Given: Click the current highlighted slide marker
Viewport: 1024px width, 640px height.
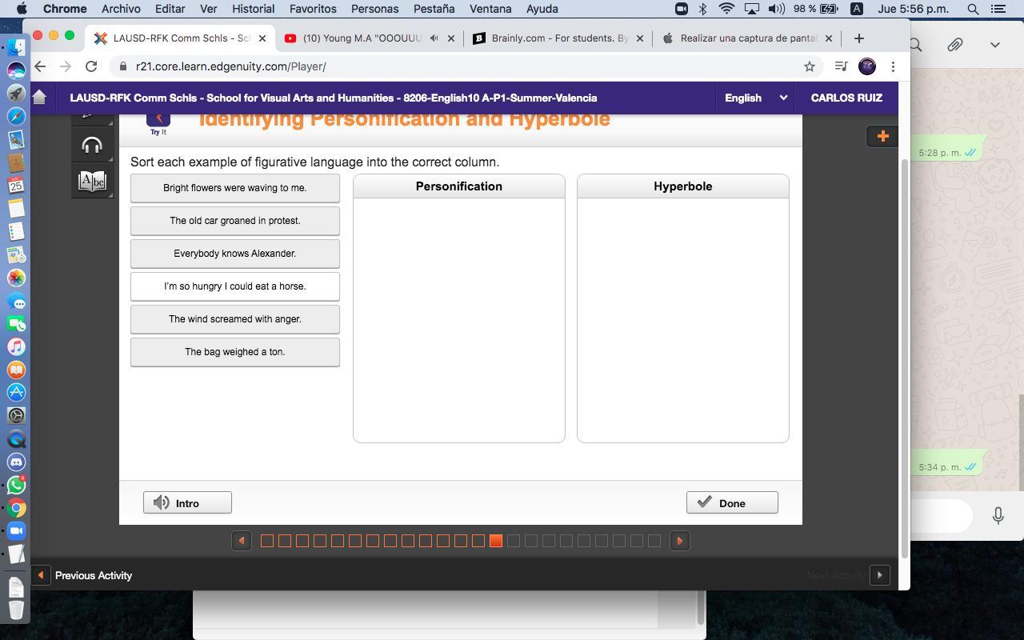Looking at the screenshot, I should pyautogui.click(x=496, y=541).
